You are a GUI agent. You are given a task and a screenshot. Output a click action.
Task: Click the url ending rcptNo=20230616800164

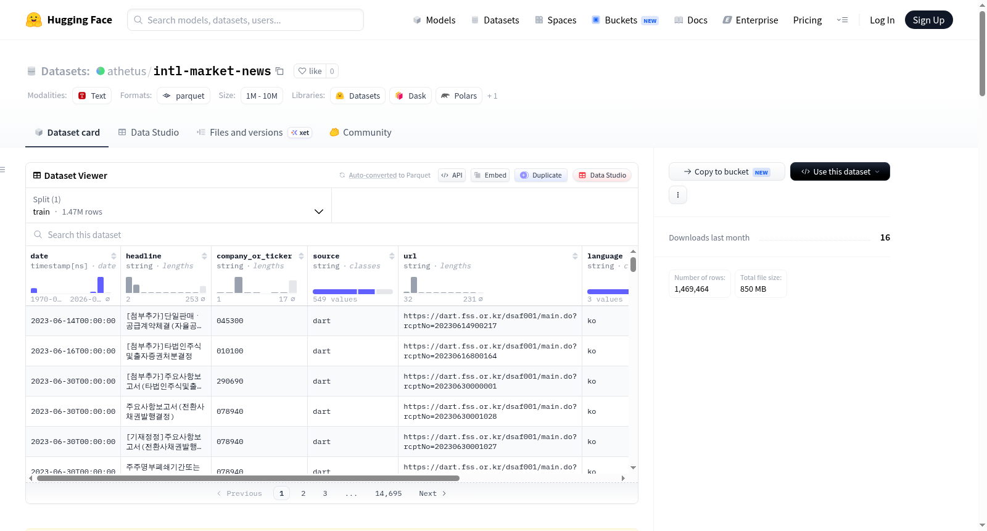[490, 351]
